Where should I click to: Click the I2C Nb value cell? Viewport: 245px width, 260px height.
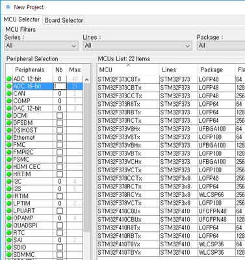pyautogui.click(x=60, y=181)
